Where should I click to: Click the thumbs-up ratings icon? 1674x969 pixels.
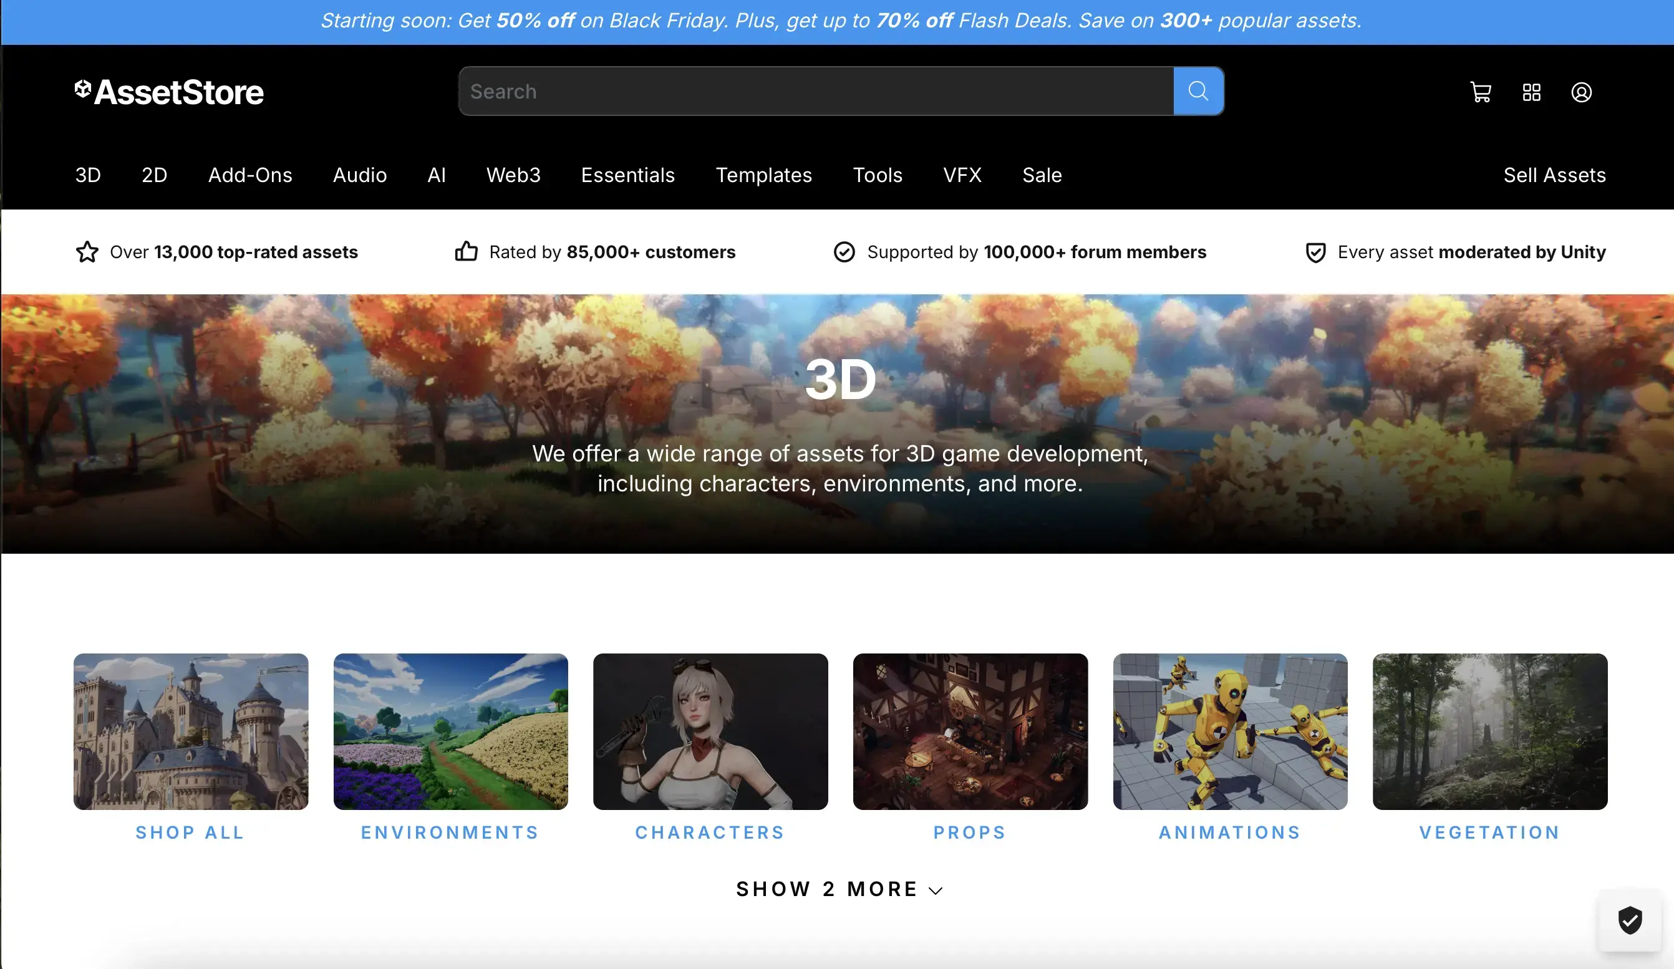pyautogui.click(x=466, y=252)
